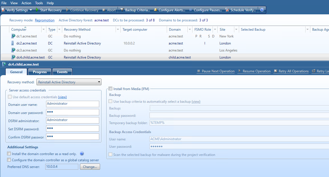Click the view link for default access credentials
The image size is (329, 177).
(x=62, y=97)
